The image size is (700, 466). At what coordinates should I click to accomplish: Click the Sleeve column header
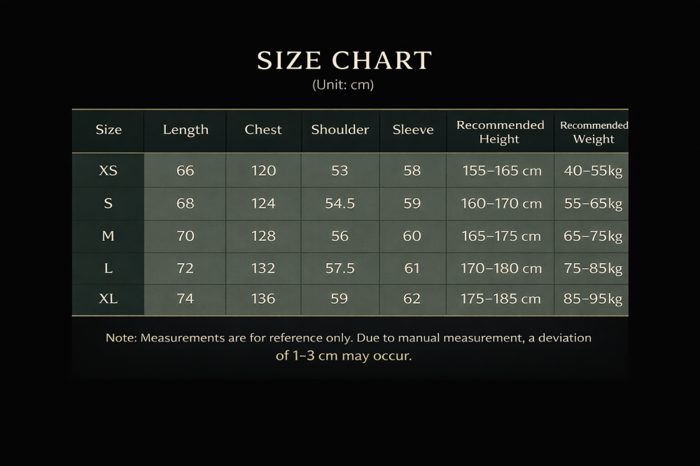pyautogui.click(x=413, y=129)
